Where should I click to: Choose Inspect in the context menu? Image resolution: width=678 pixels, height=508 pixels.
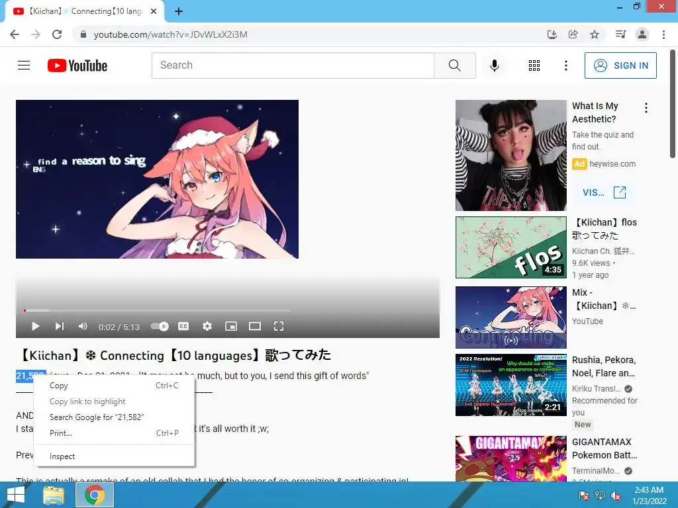(114, 456)
